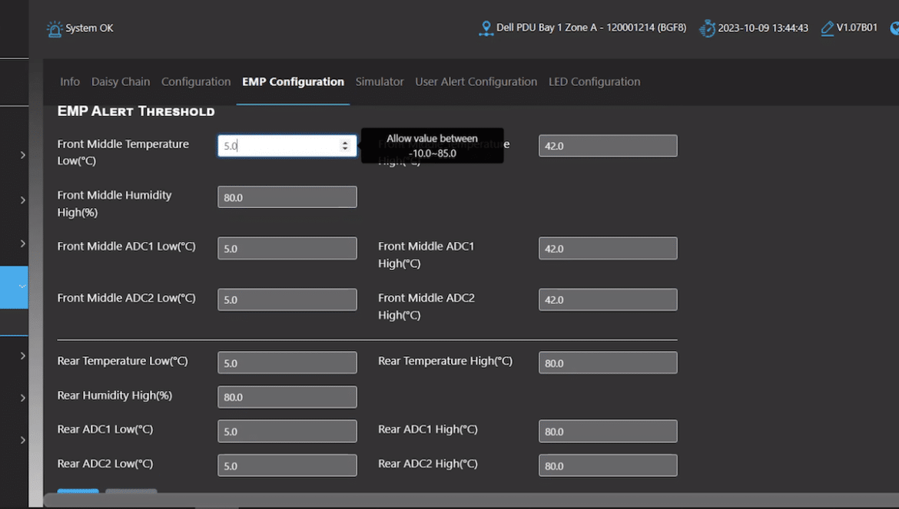The image size is (899, 509).
Task: Decrement Front Middle Temperature Low with the down arrow
Action: (x=345, y=148)
